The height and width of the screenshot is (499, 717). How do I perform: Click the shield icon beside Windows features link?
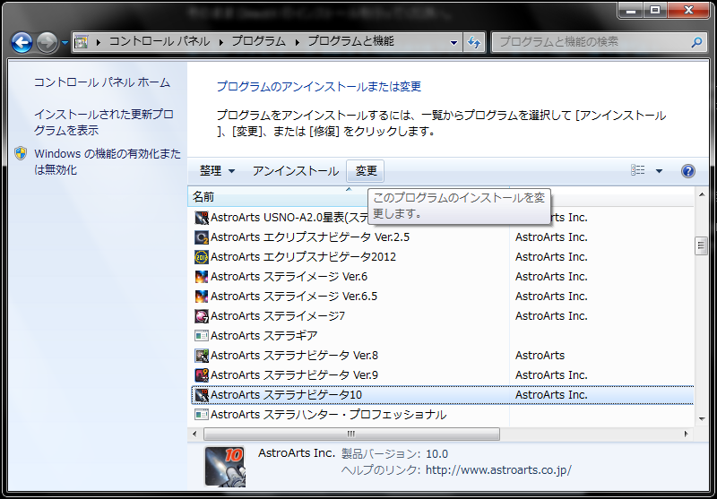coord(21,153)
